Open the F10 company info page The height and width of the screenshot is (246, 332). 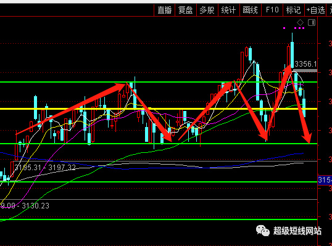pos(272,10)
